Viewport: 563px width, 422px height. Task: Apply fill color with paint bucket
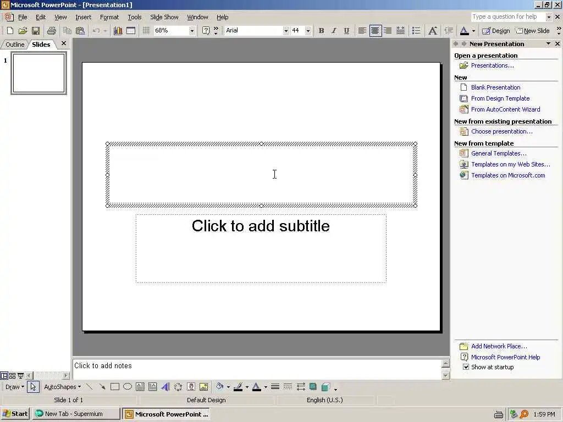[220, 386]
